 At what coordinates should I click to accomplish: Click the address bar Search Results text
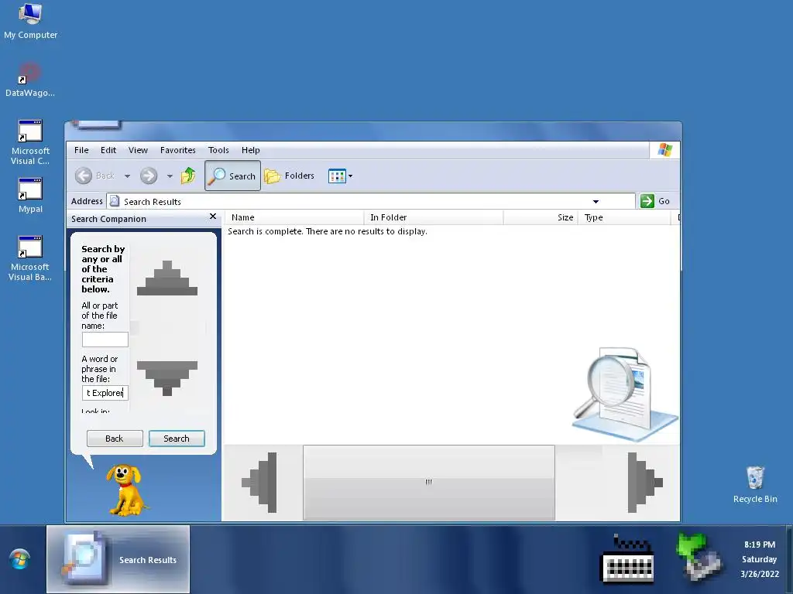153,202
